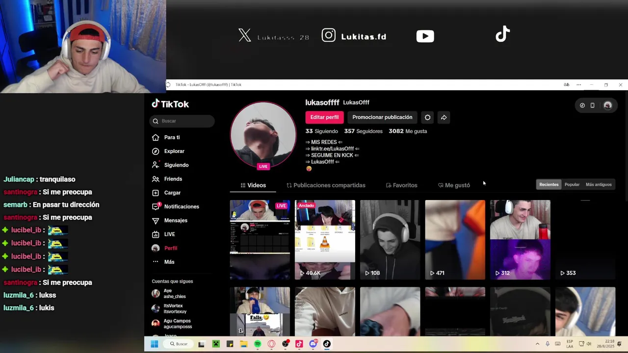Click the TikTok coins icon top right
The width and height of the screenshot is (628, 353).
click(582, 105)
